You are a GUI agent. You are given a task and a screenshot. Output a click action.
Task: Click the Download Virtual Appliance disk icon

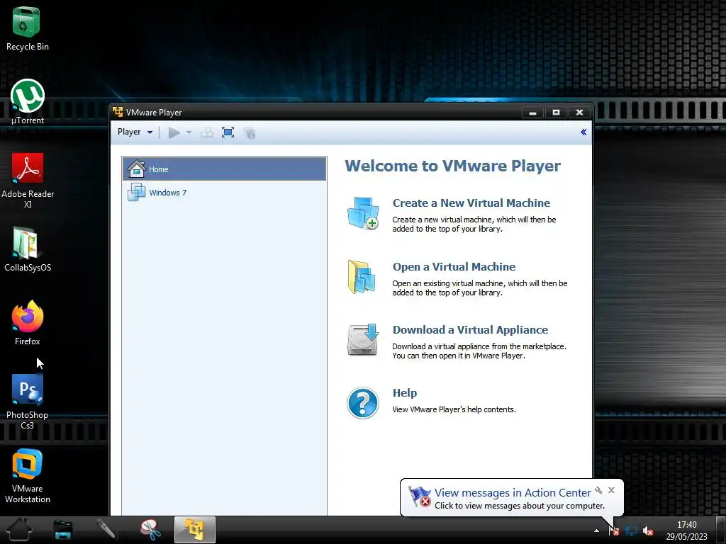pos(363,340)
